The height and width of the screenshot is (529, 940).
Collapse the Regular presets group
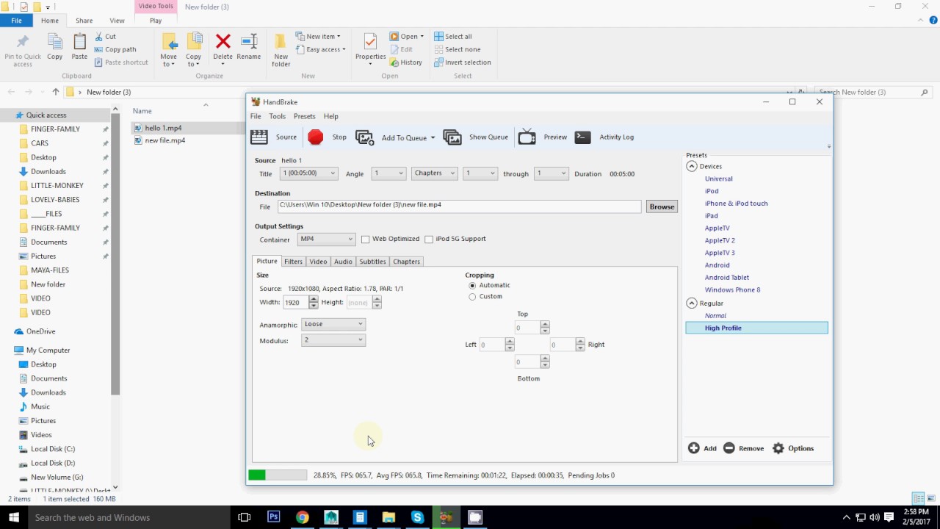tap(692, 303)
